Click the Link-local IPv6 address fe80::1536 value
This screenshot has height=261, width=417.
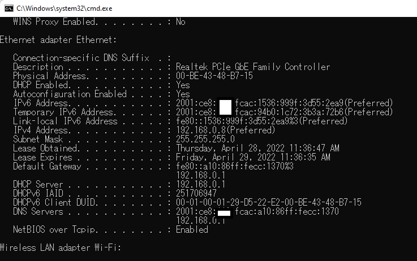click(x=262, y=121)
